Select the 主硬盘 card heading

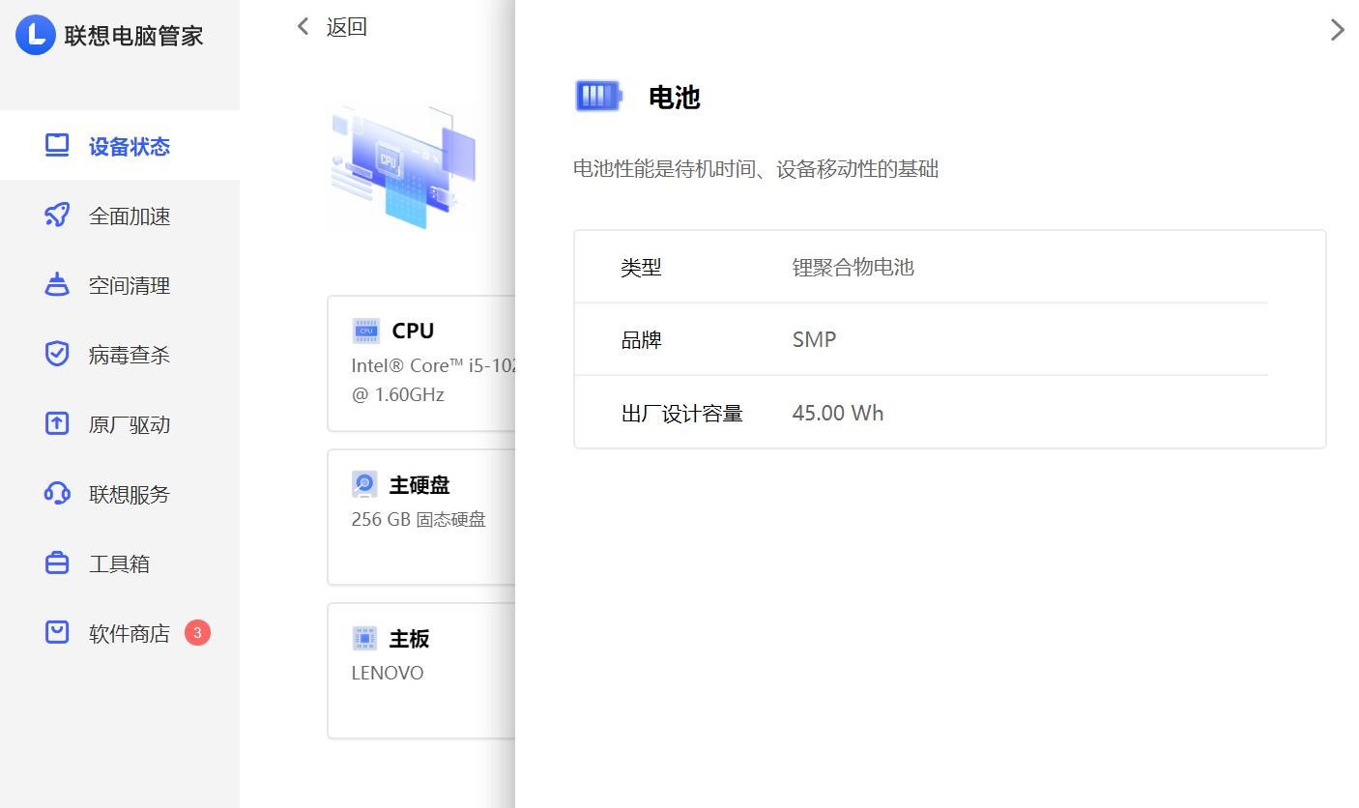click(x=419, y=484)
